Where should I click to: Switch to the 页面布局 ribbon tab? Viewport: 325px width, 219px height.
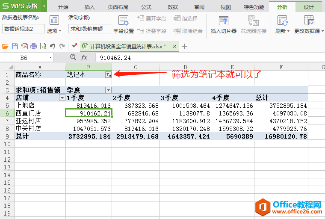point(118,7)
